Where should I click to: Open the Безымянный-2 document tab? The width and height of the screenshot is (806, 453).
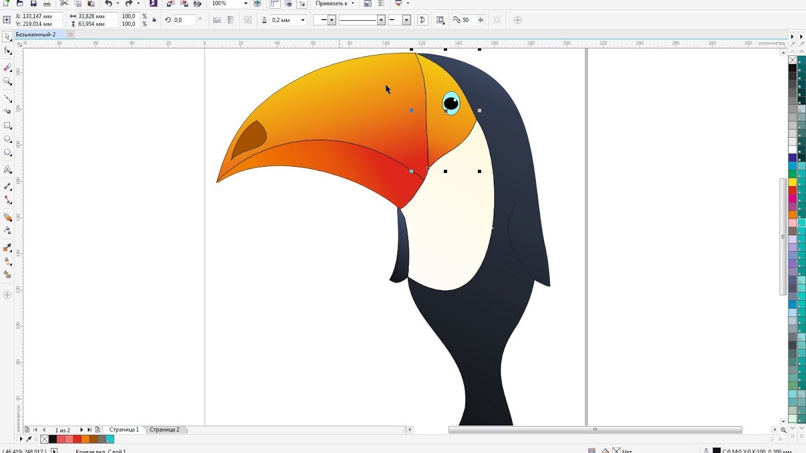36,34
